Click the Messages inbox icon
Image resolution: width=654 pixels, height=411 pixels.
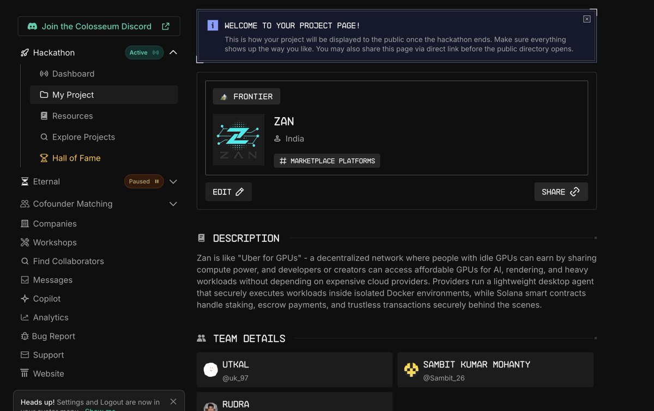point(25,280)
